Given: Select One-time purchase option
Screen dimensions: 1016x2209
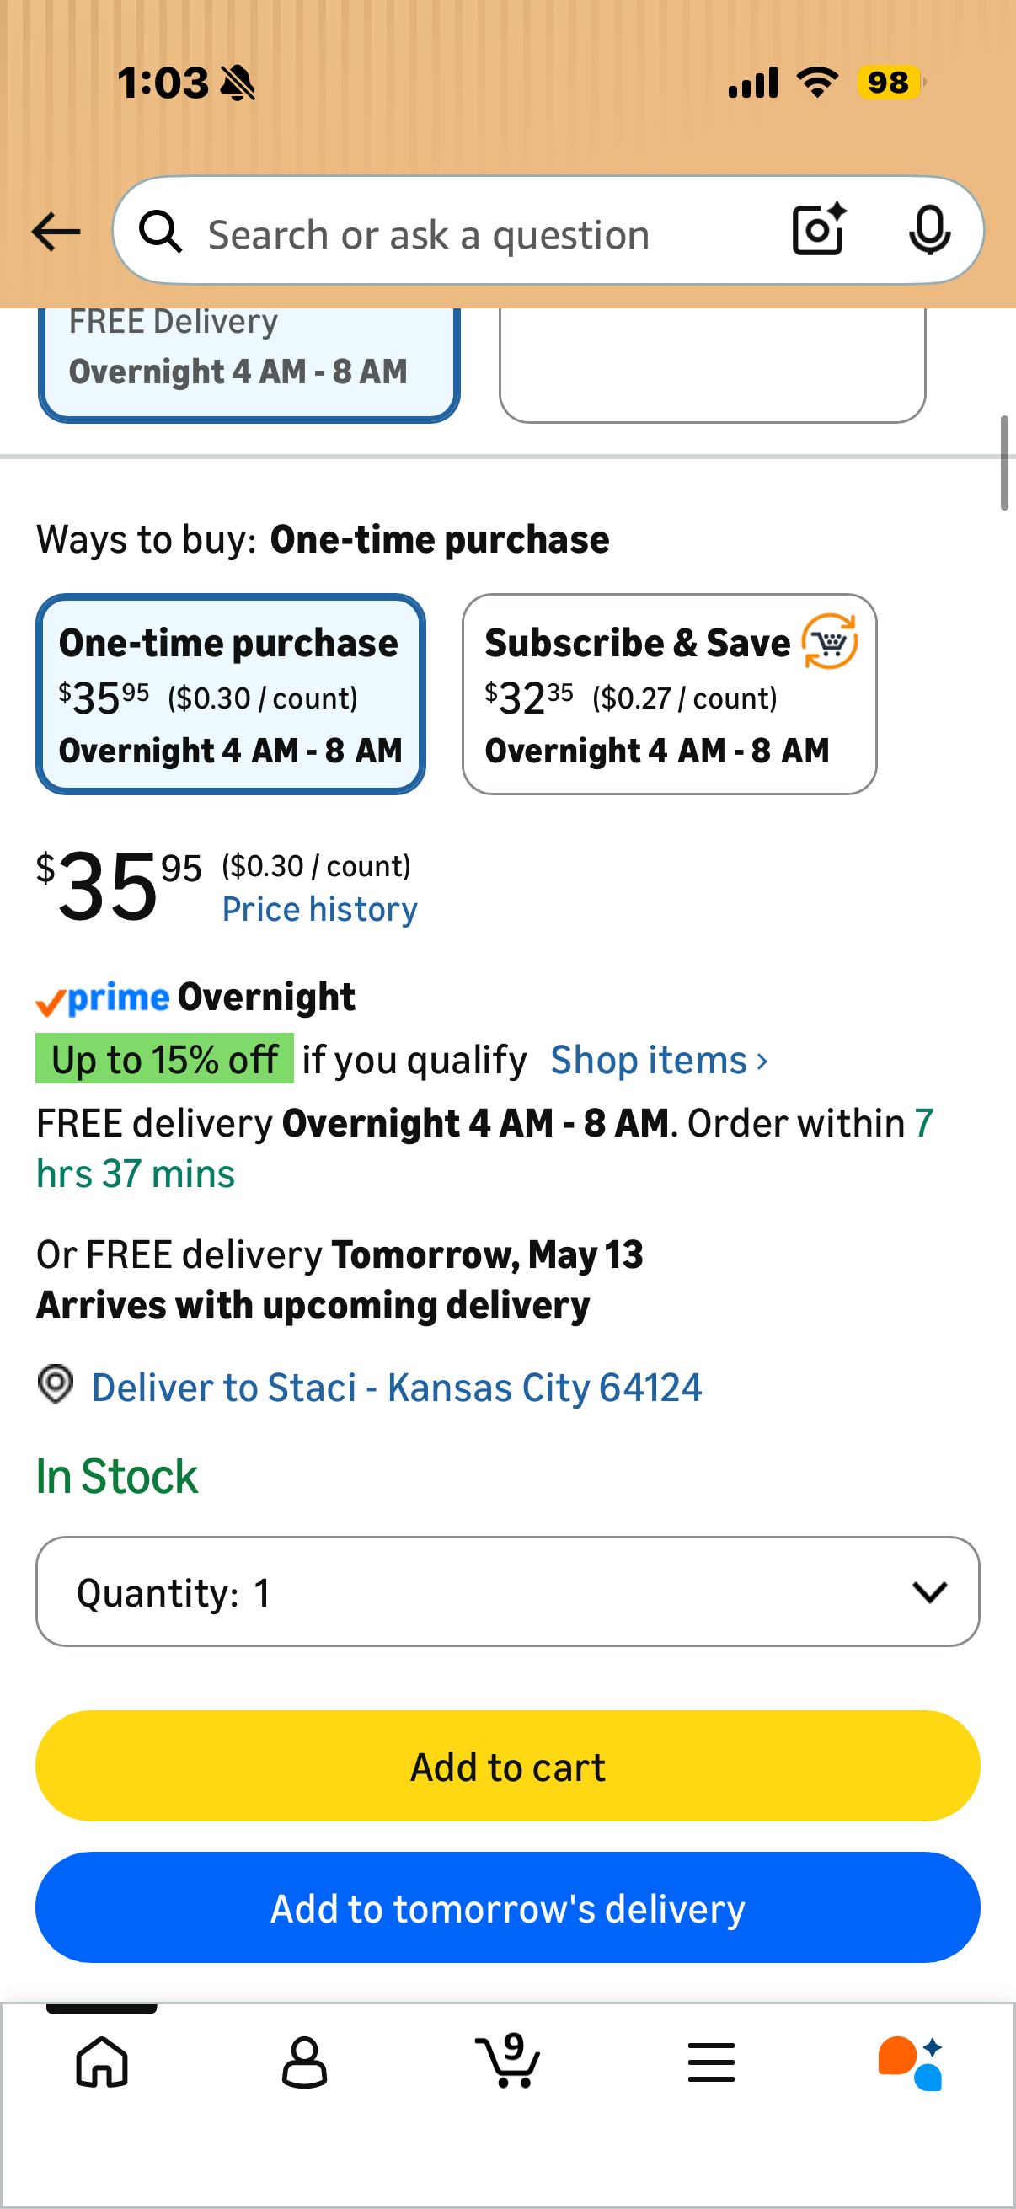Looking at the screenshot, I should [231, 693].
